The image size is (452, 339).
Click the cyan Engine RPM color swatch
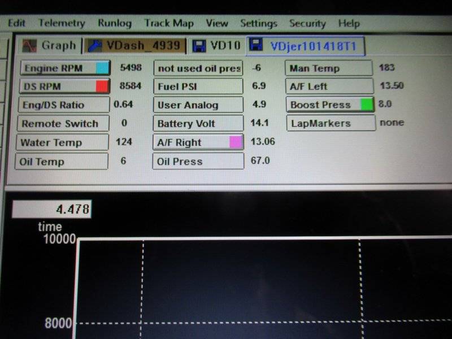pos(102,68)
